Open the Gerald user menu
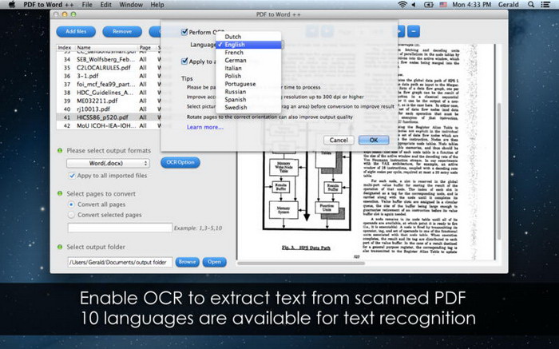This screenshot has height=349, width=559. (x=509, y=5)
